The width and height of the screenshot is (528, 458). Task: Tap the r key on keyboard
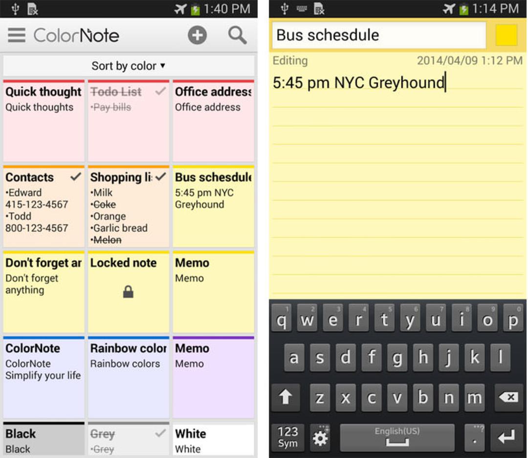pyautogui.click(x=358, y=318)
